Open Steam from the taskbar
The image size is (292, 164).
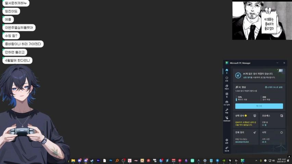coord(92,161)
